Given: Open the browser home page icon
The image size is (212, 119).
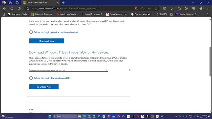Looking at the screenshot, I should (x=19, y=8).
